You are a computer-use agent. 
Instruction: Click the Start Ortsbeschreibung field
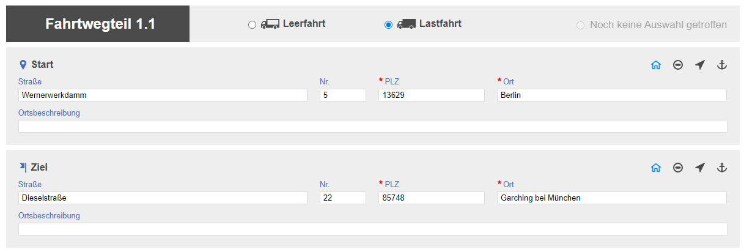[373, 126]
